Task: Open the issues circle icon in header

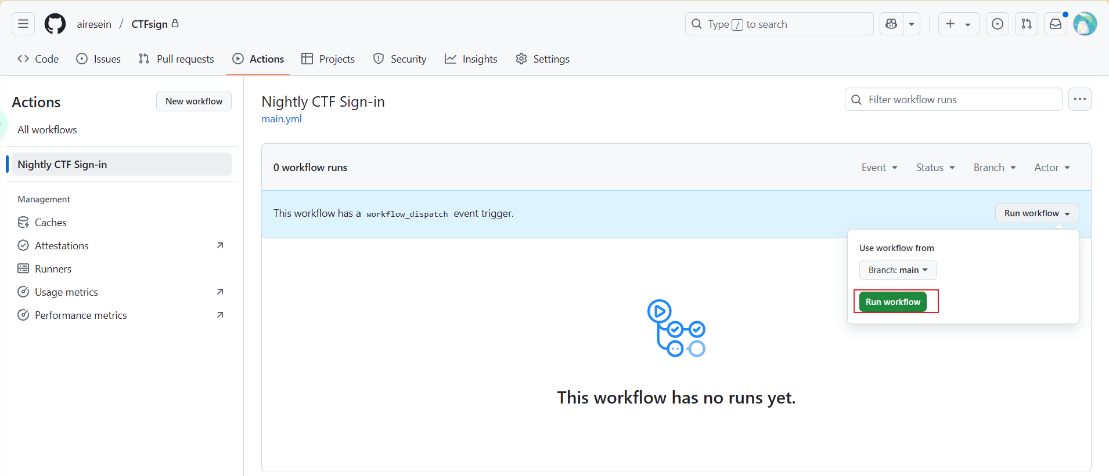Action: pos(997,24)
